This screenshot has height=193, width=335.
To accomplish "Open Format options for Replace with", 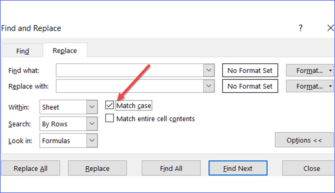I will (x=310, y=86).
